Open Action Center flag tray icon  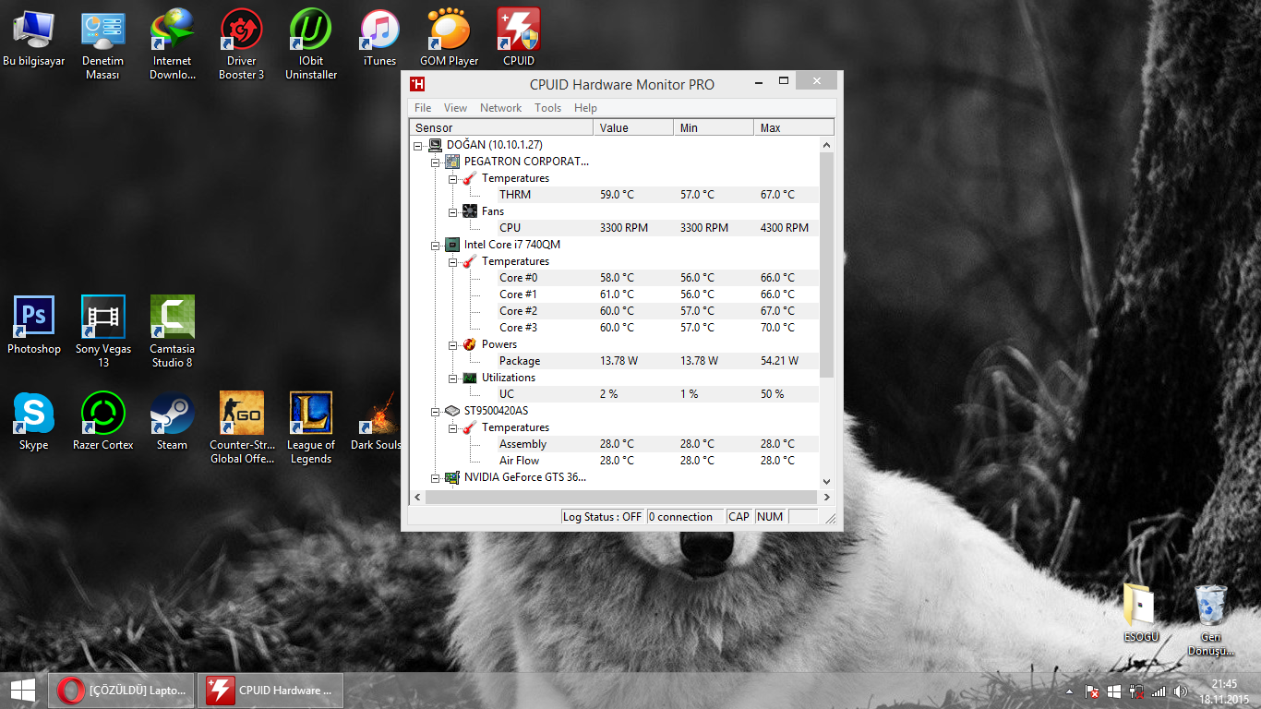coord(1093,691)
